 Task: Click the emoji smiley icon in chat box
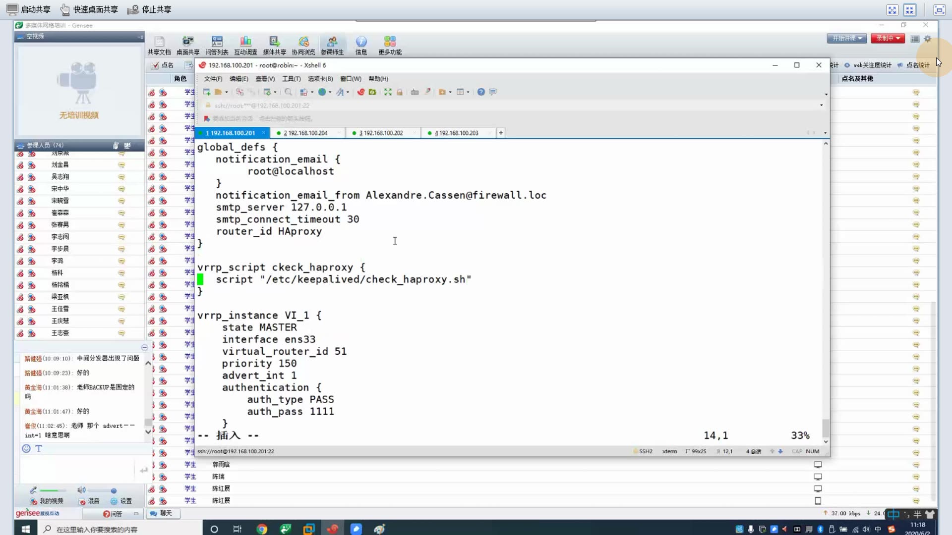tap(26, 449)
